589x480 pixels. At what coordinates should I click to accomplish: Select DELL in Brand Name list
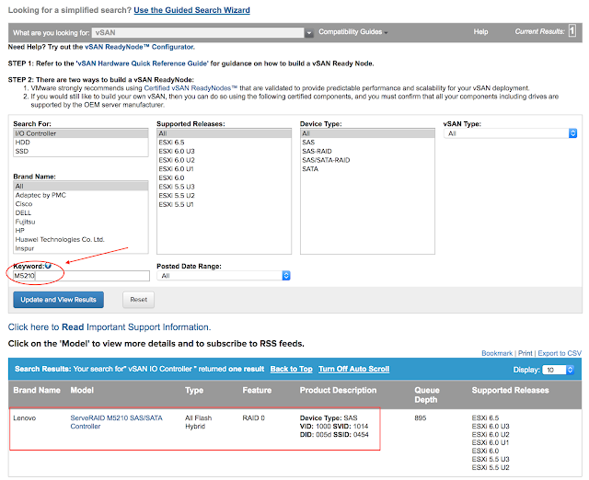click(x=81, y=212)
